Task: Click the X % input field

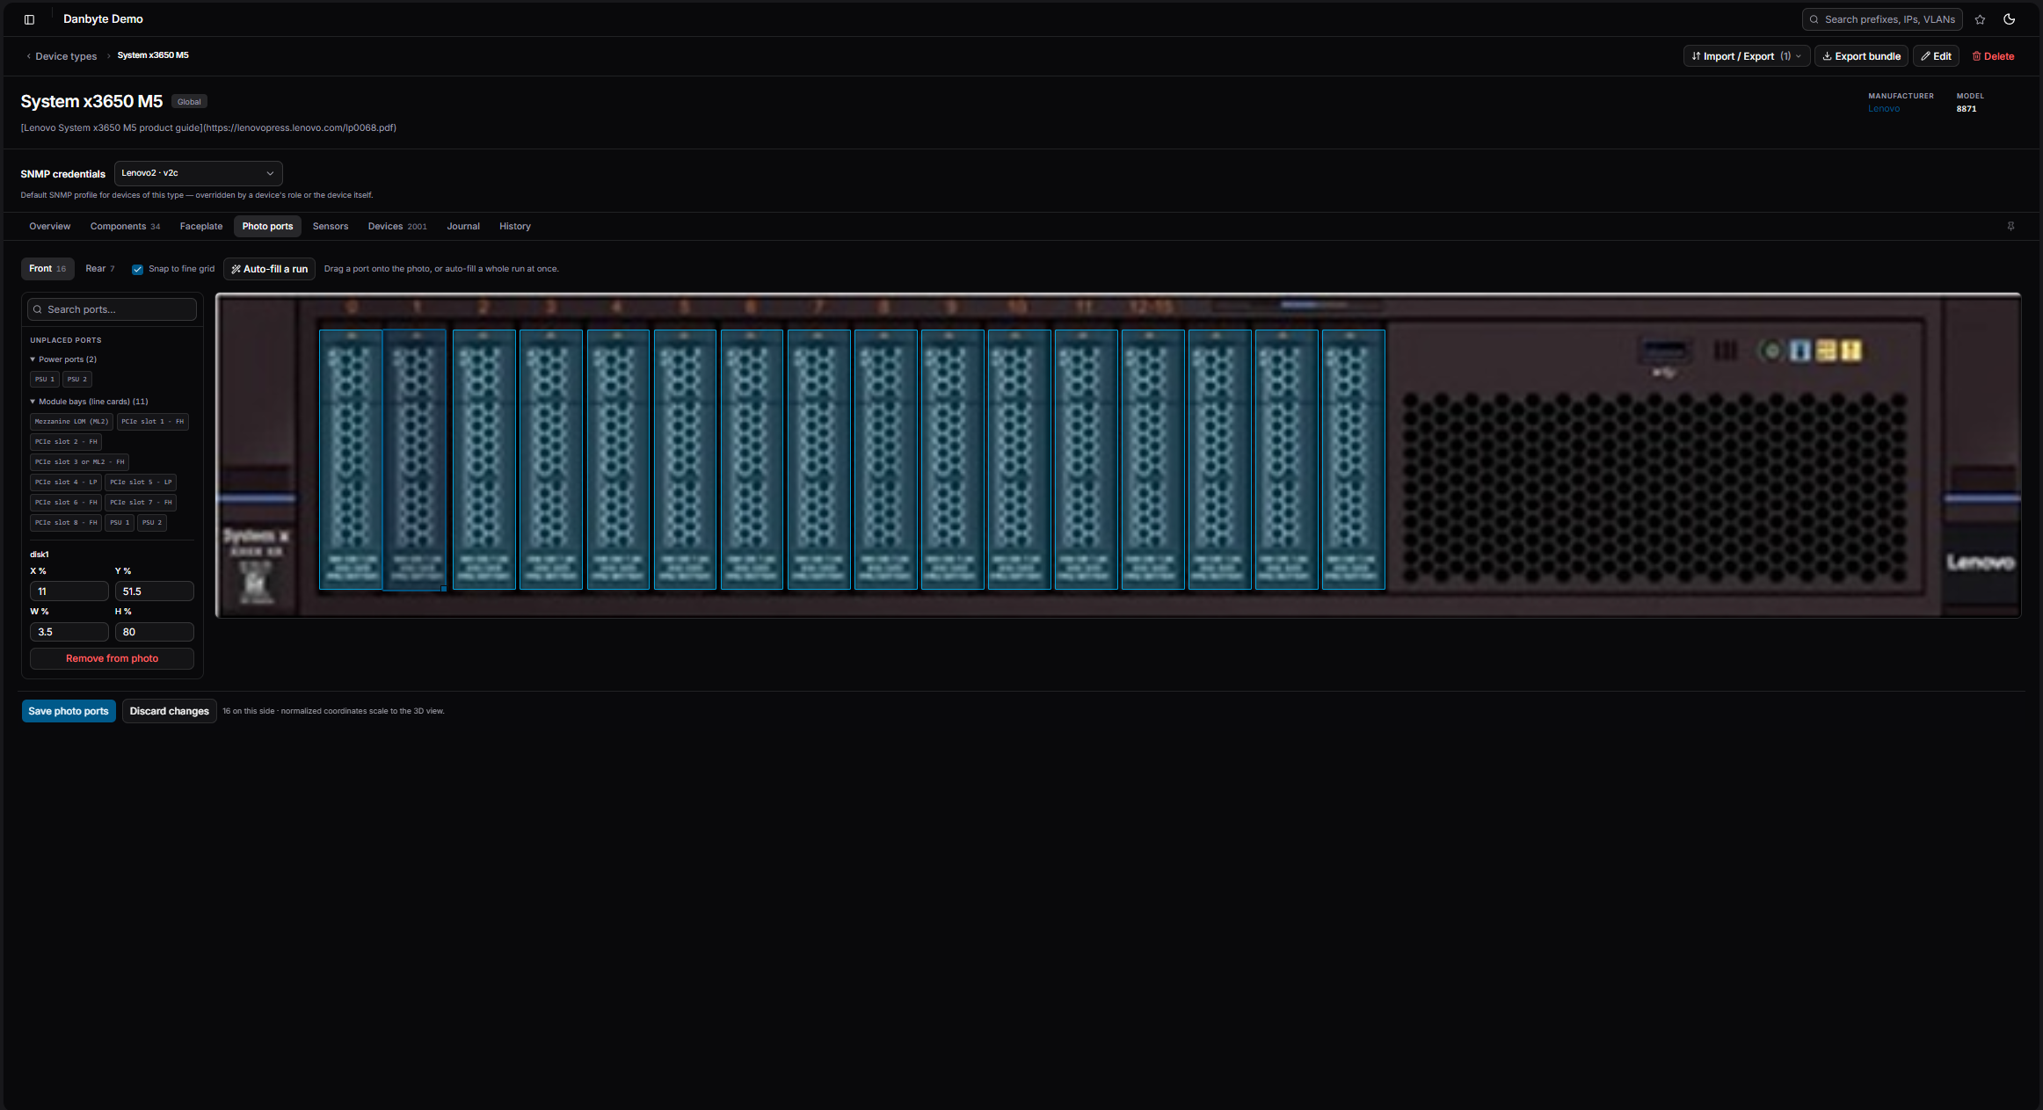Action: pyautogui.click(x=69, y=591)
